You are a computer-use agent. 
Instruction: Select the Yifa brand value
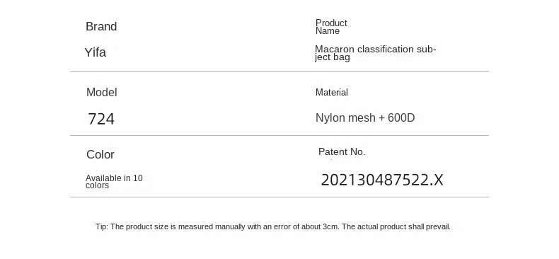tap(96, 52)
